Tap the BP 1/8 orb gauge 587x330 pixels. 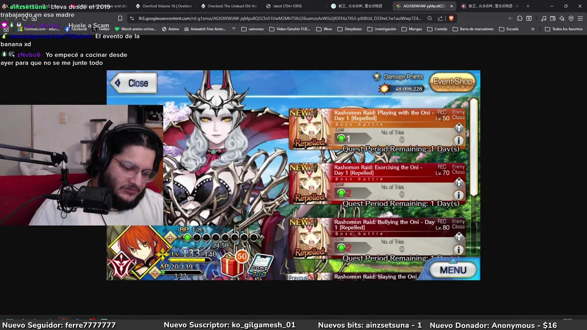click(222, 237)
